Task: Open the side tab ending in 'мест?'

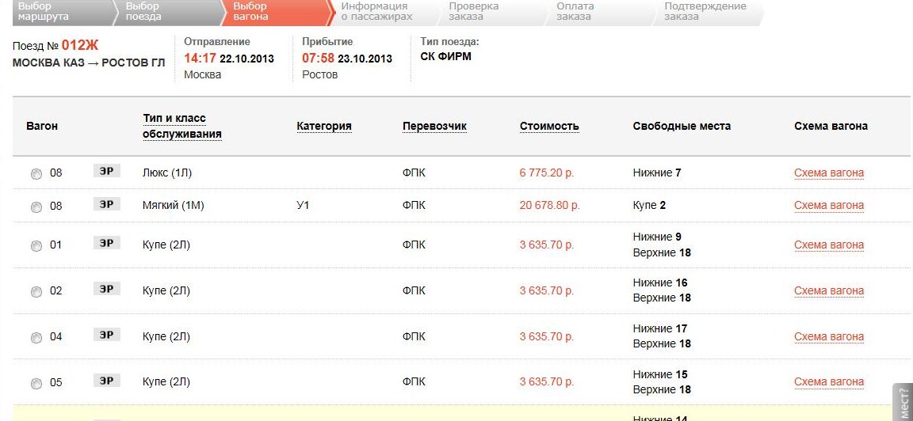Action: point(903,403)
